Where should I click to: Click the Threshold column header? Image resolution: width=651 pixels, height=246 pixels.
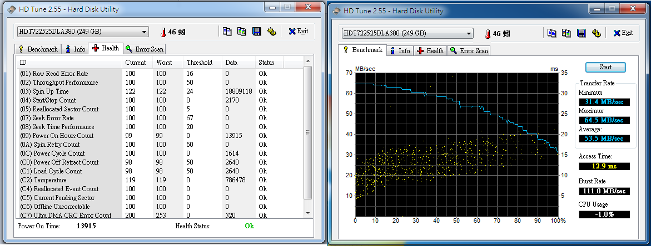click(200, 63)
